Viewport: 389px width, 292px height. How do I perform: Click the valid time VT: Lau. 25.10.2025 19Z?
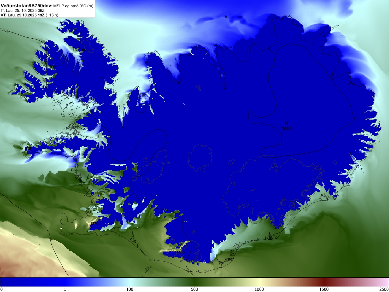point(22,15)
